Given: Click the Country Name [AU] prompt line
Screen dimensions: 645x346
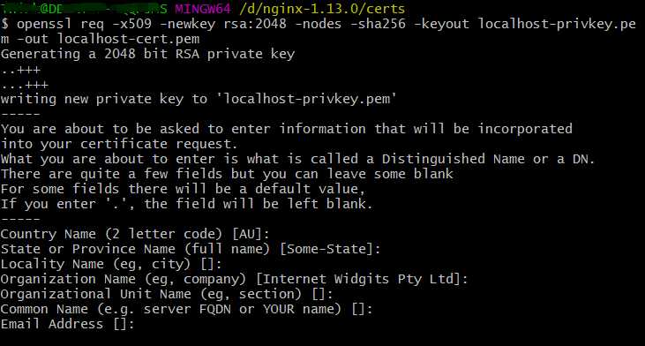Looking at the screenshot, I should pyautogui.click(x=135, y=234).
